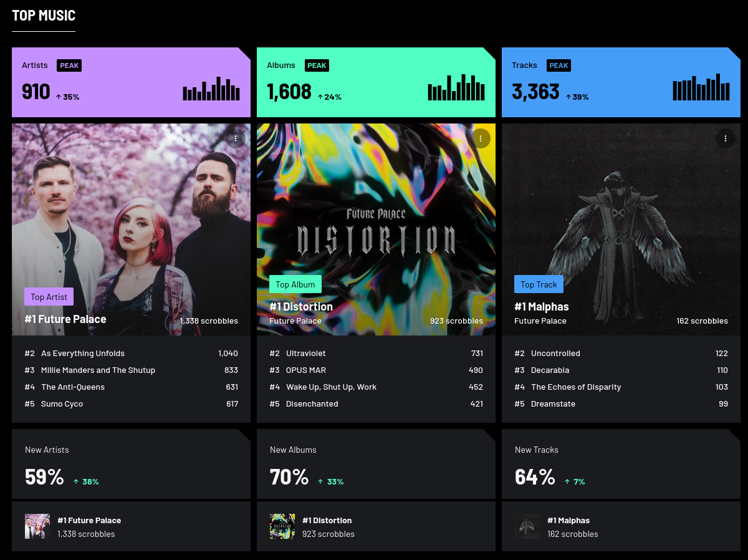The height and width of the screenshot is (560, 748).
Task: Select The Echoes of Disparity track
Action: tap(576, 387)
